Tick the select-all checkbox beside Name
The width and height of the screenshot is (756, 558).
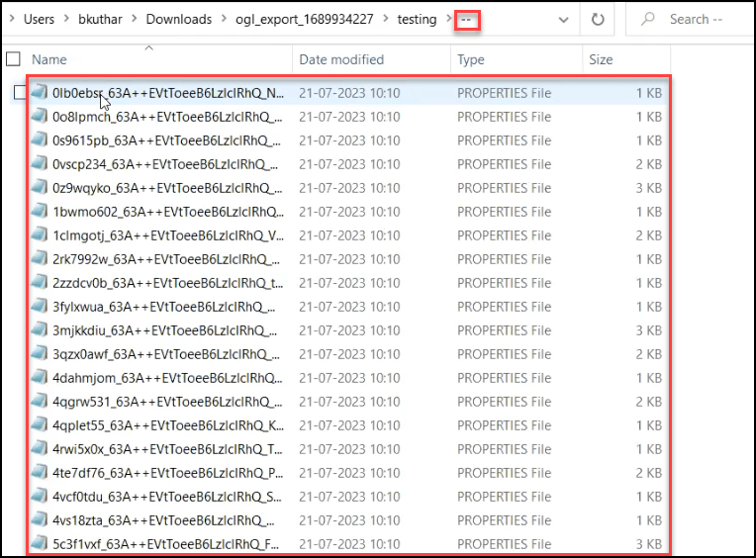pyautogui.click(x=13, y=59)
